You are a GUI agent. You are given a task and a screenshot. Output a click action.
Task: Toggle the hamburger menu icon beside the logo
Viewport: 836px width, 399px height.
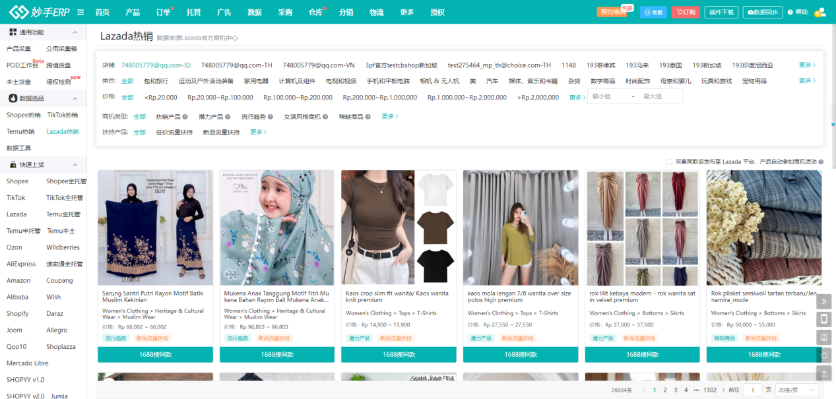pyautogui.click(x=80, y=13)
